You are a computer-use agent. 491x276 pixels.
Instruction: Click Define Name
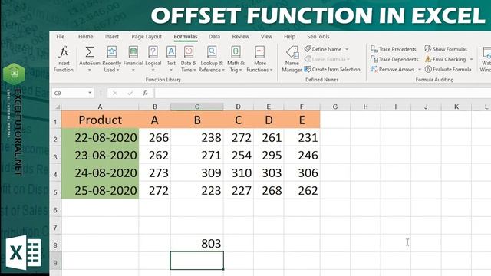pos(323,49)
